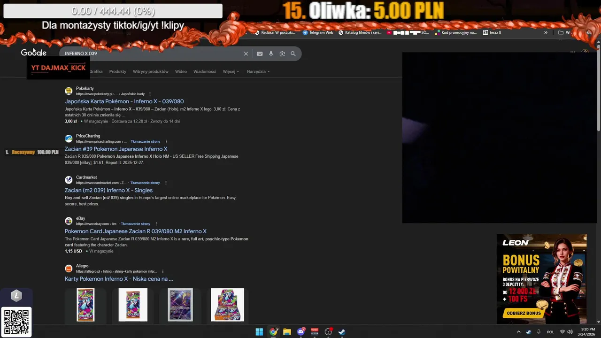Open the Telegram Web bookmark
The image size is (601, 338).
click(x=318, y=33)
